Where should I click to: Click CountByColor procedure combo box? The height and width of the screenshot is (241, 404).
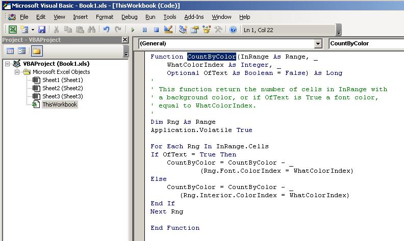click(366, 43)
